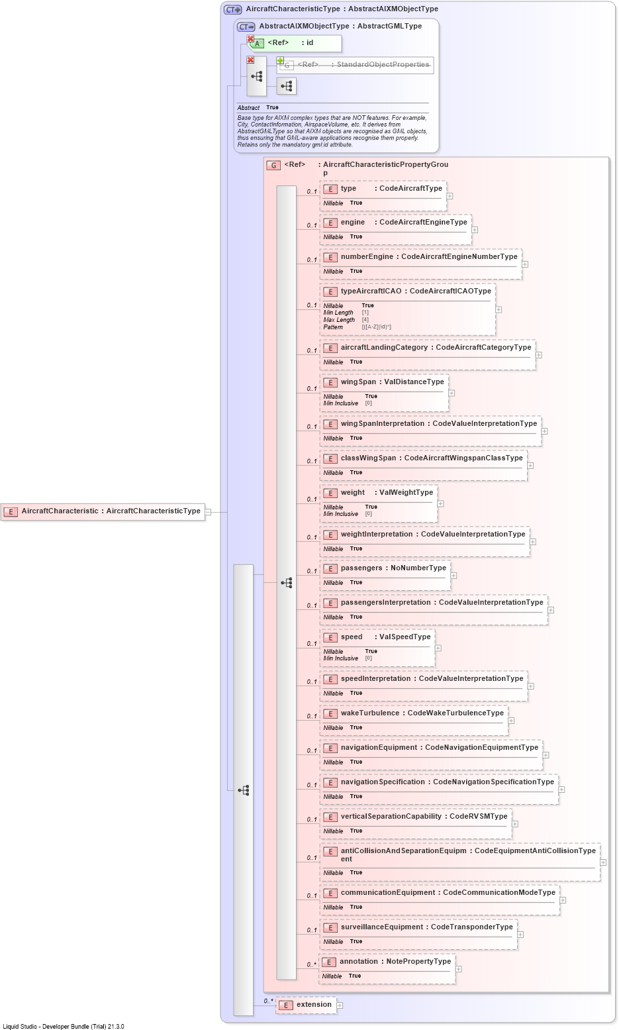Image resolution: width=619 pixels, height=1030 pixels.
Task: Click the AbstractAIXMObjectType description paragraph
Action: coord(332,131)
